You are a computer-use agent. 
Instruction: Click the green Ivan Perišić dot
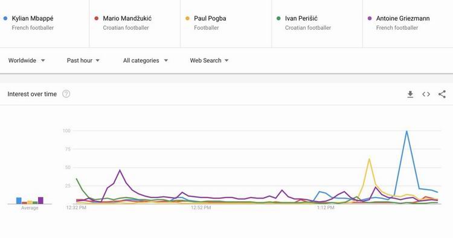click(278, 19)
